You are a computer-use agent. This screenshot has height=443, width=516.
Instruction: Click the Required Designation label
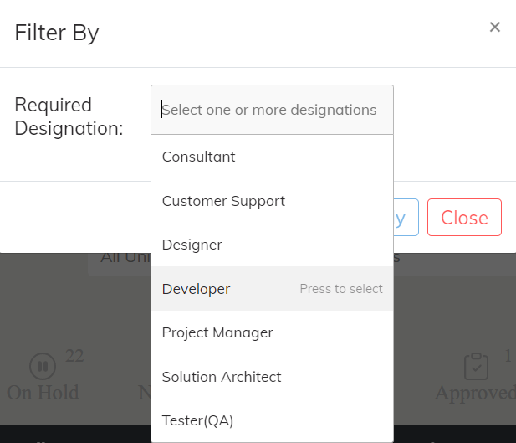[69, 116]
